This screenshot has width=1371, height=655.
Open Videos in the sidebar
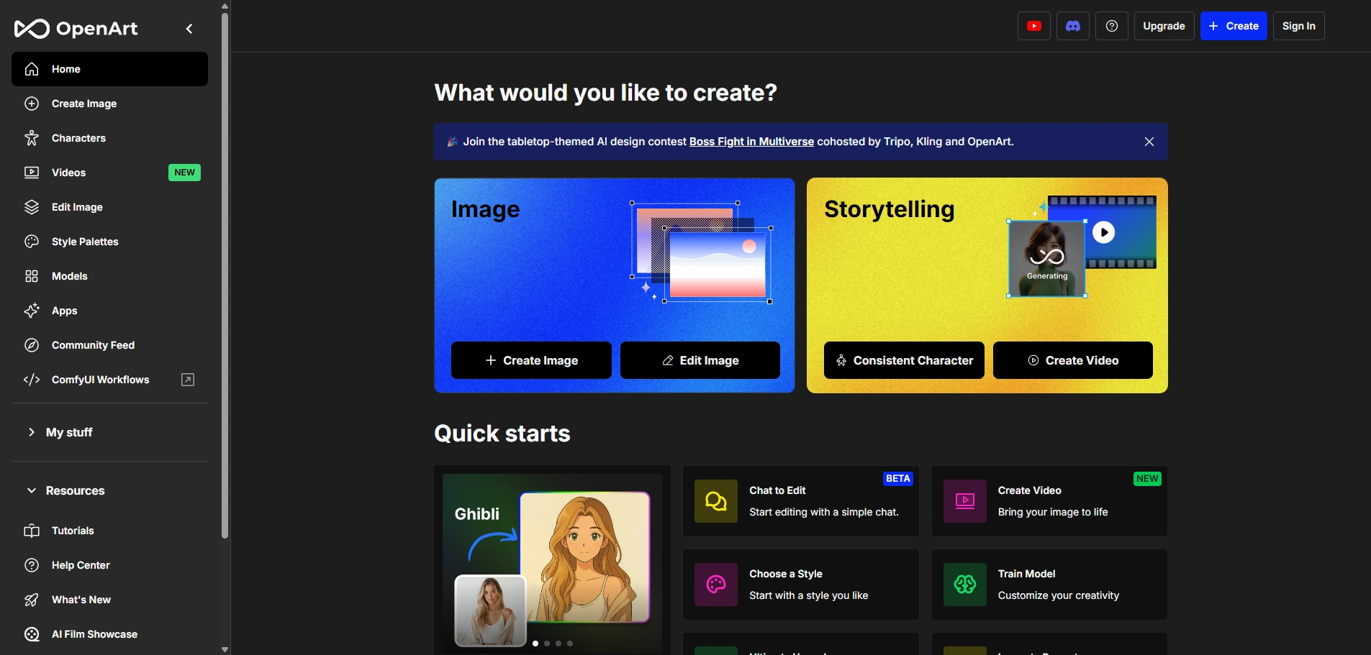(109, 173)
